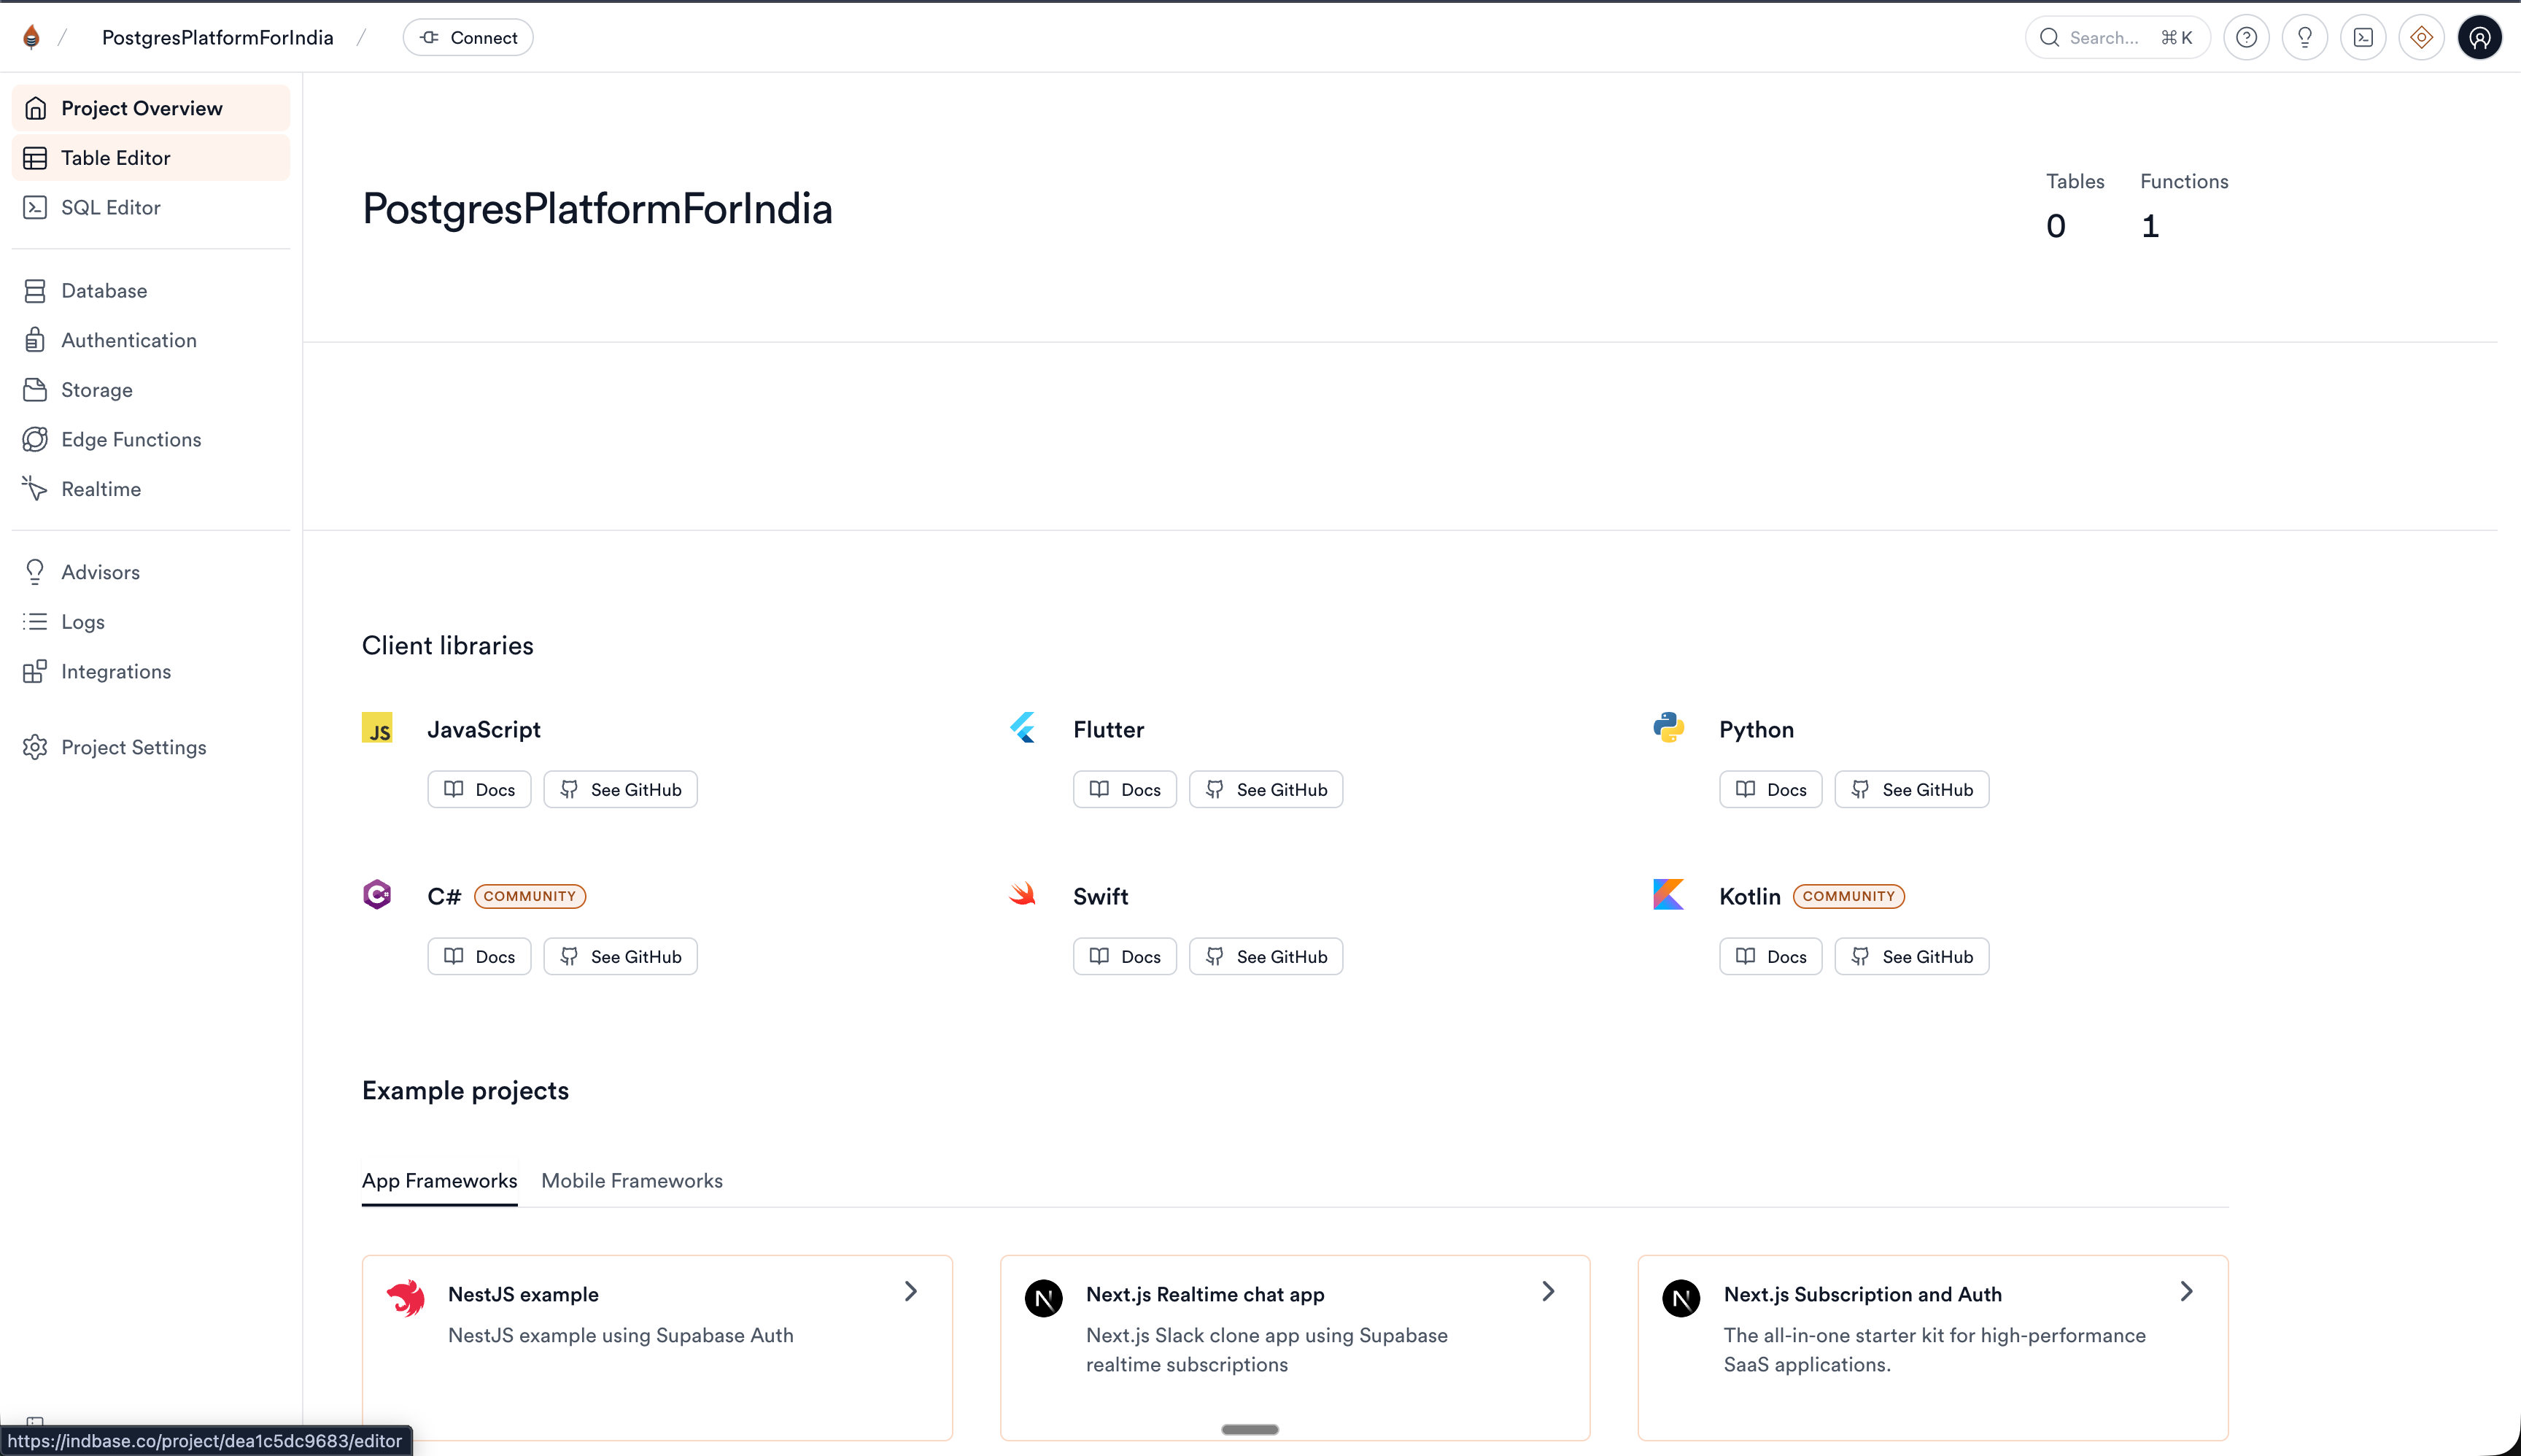Expand the Next.js Subscription and Auth card
Viewport: 2521px width, 1456px height.
pyautogui.click(x=2186, y=1291)
